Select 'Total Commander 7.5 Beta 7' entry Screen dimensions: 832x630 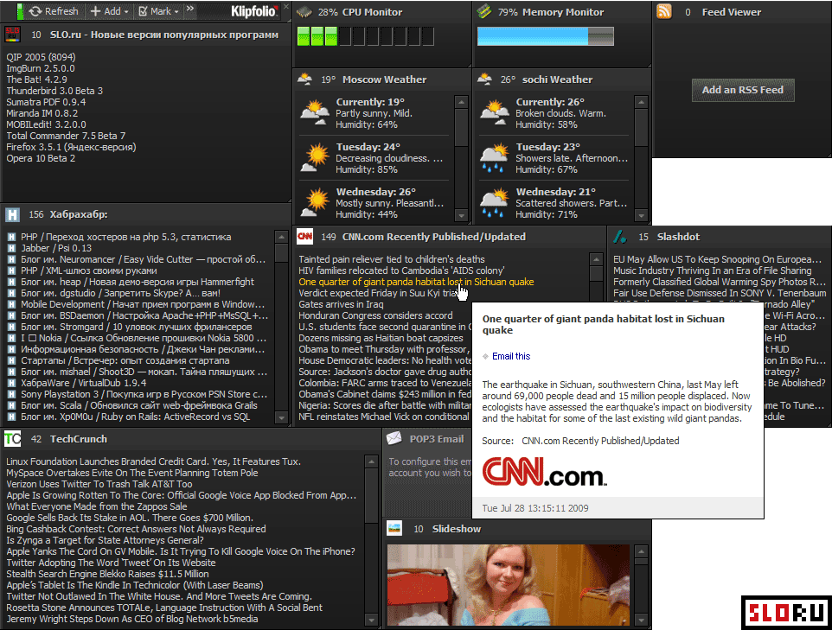[x=66, y=136]
